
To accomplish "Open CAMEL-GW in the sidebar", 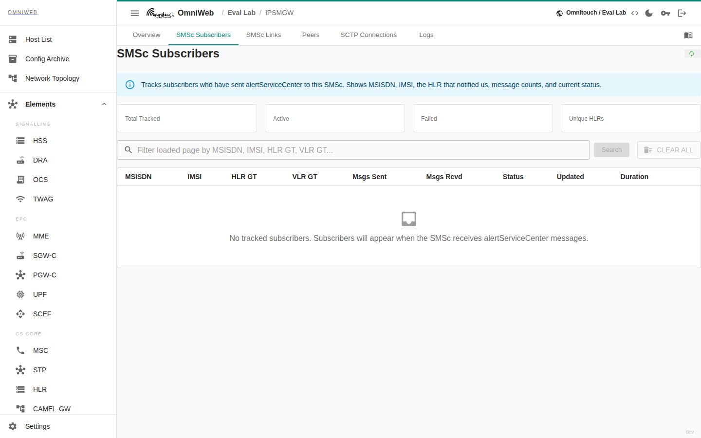I will point(58,409).
